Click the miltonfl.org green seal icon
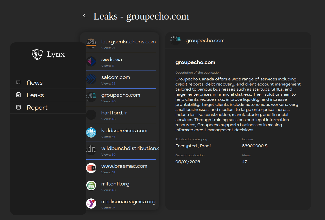 (x=91, y=186)
